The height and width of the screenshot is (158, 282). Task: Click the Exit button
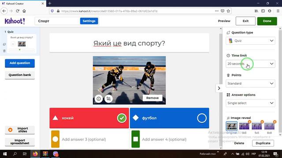pyautogui.click(x=245, y=21)
